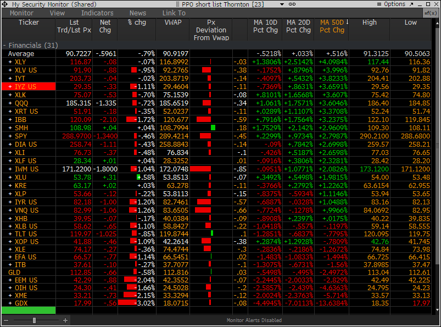The height and width of the screenshot is (327, 441).
Task: Click the Monitor Alerts Disabled status text
Action: click(x=254, y=320)
